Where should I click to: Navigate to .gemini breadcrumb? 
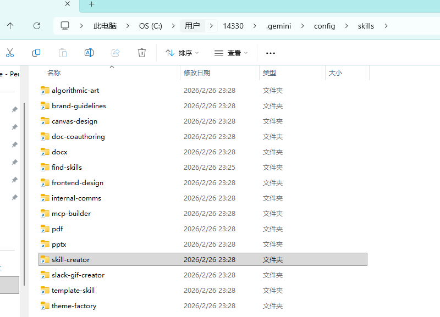[x=278, y=26]
